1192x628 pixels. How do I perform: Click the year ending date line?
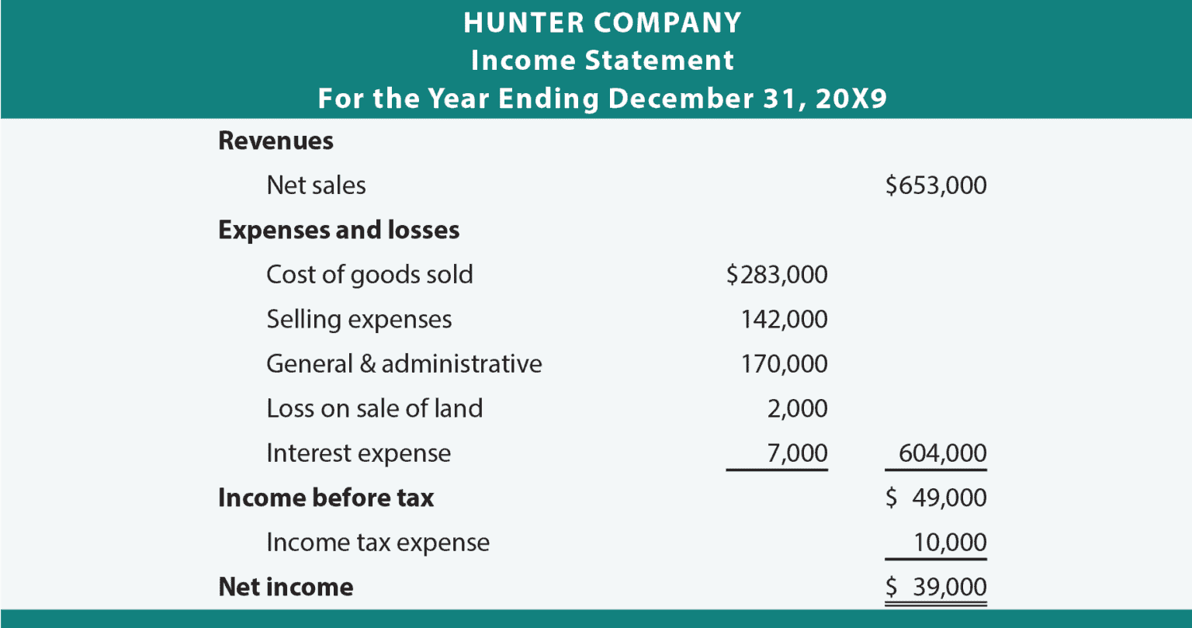(x=602, y=99)
